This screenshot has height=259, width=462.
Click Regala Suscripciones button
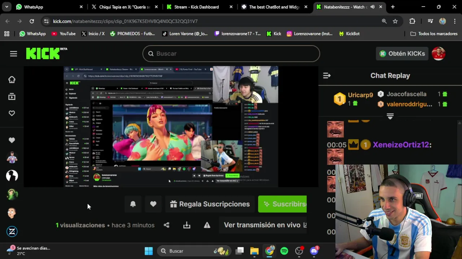(210, 204)
